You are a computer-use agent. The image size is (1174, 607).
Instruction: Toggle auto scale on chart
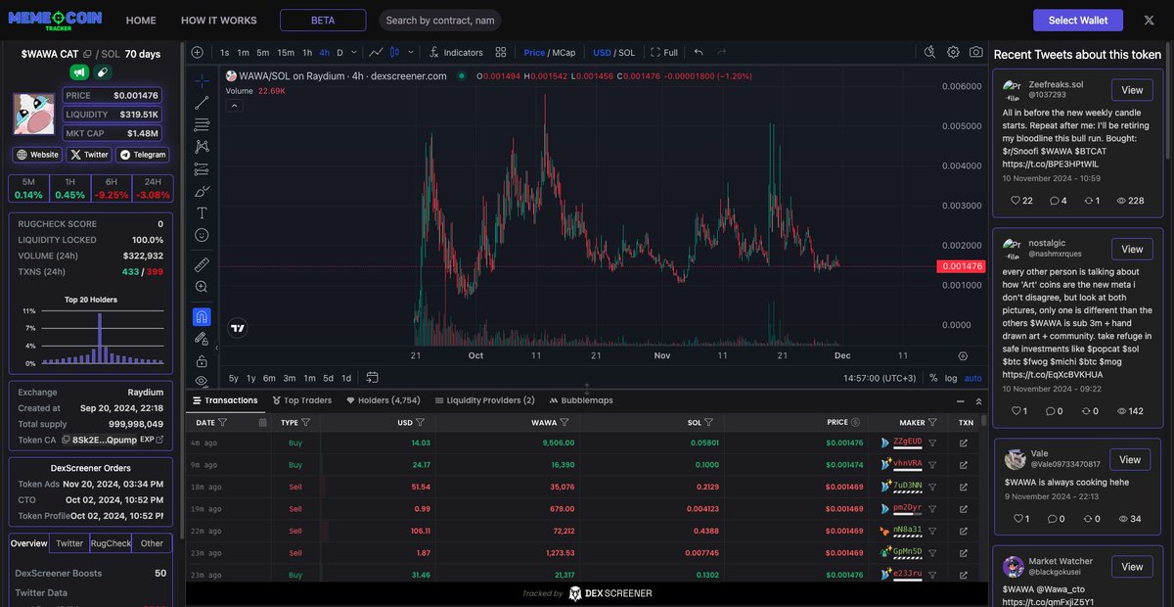(x=973, y=378)
